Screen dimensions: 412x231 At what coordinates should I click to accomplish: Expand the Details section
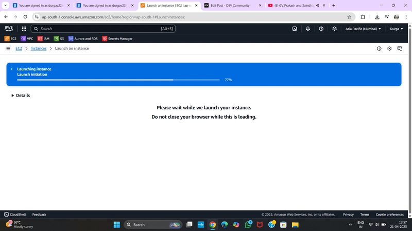[21, 95]
